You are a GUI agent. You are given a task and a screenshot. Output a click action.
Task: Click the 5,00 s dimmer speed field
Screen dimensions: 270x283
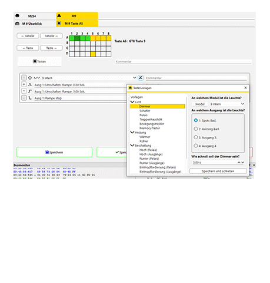[x=214, y=162]
